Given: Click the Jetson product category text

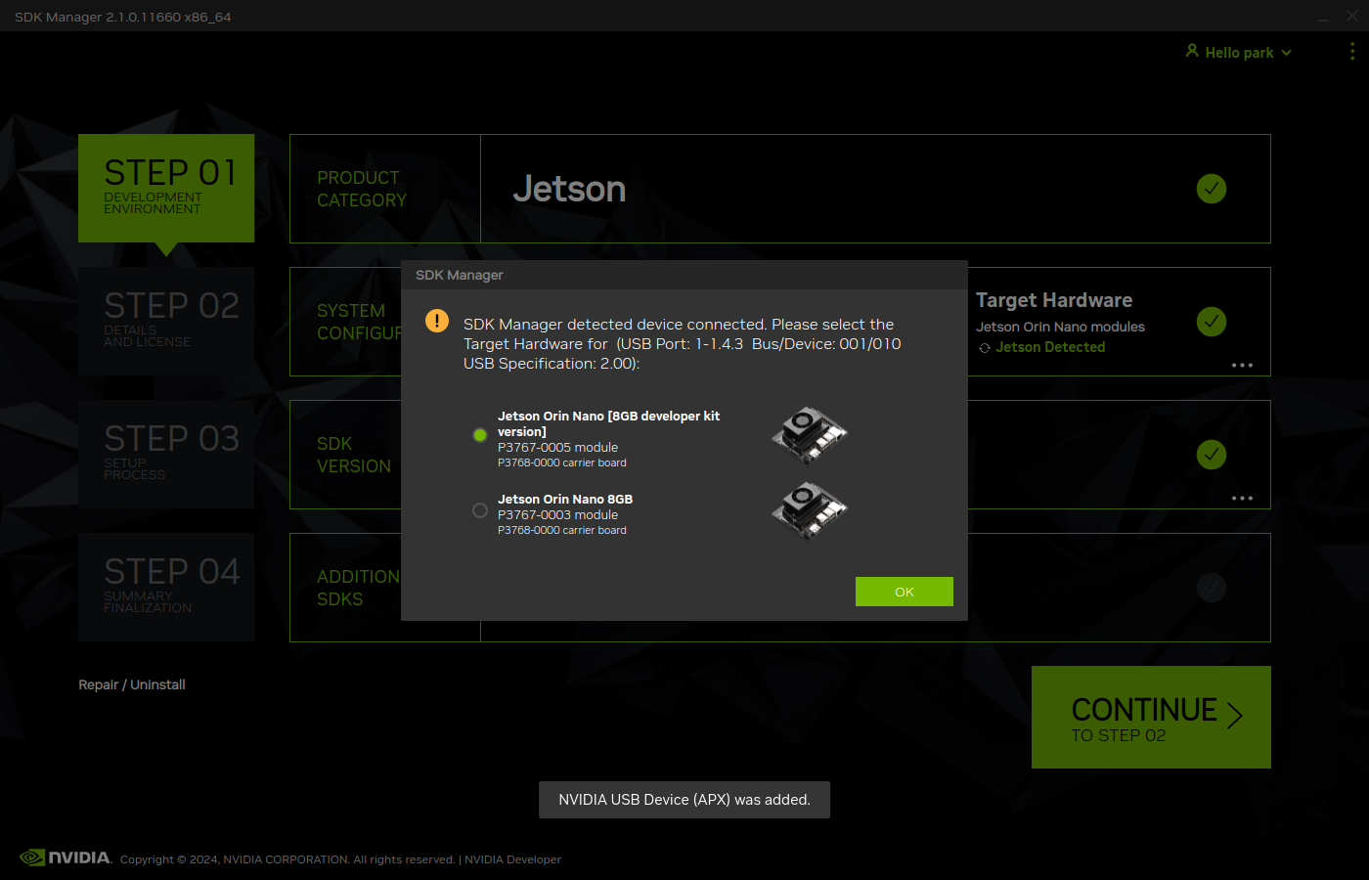Looking at the screenshot, I should [x=569, y=189].
